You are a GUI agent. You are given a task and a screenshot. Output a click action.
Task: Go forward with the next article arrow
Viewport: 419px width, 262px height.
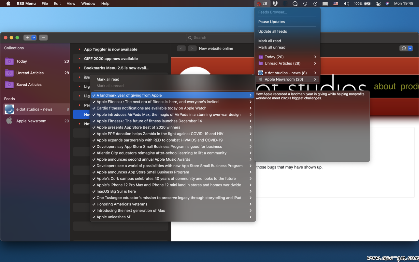tap(192, 48)
